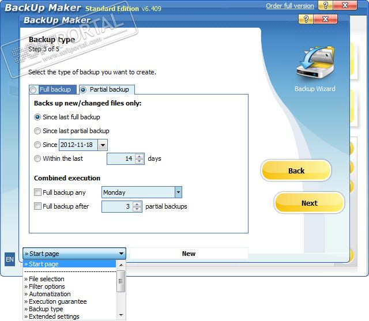
Task: Increase the days value with up arrow
Action: (x=140, y=156)
